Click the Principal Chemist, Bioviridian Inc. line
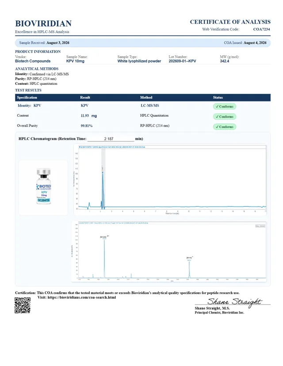 (219, 313)
